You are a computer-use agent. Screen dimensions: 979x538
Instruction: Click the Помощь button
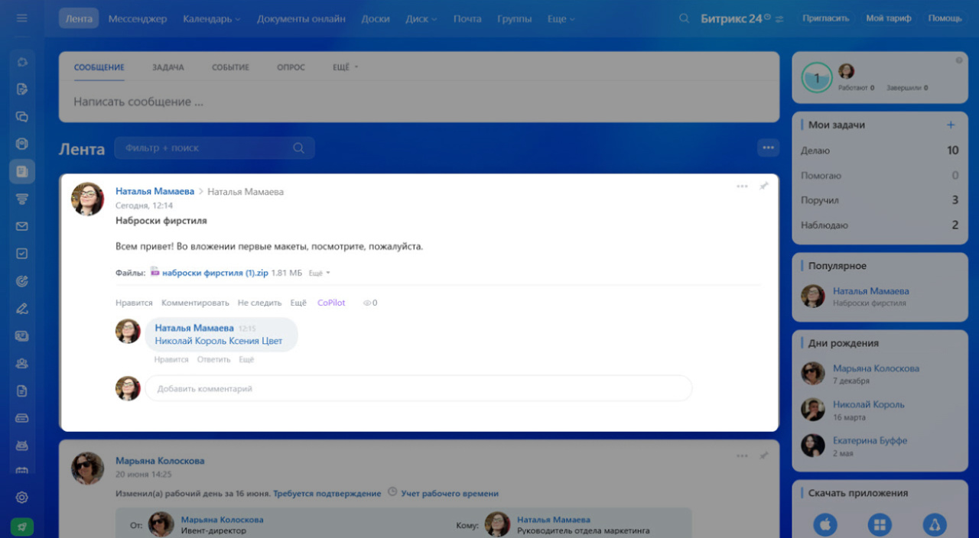click(x=945, y=18)
